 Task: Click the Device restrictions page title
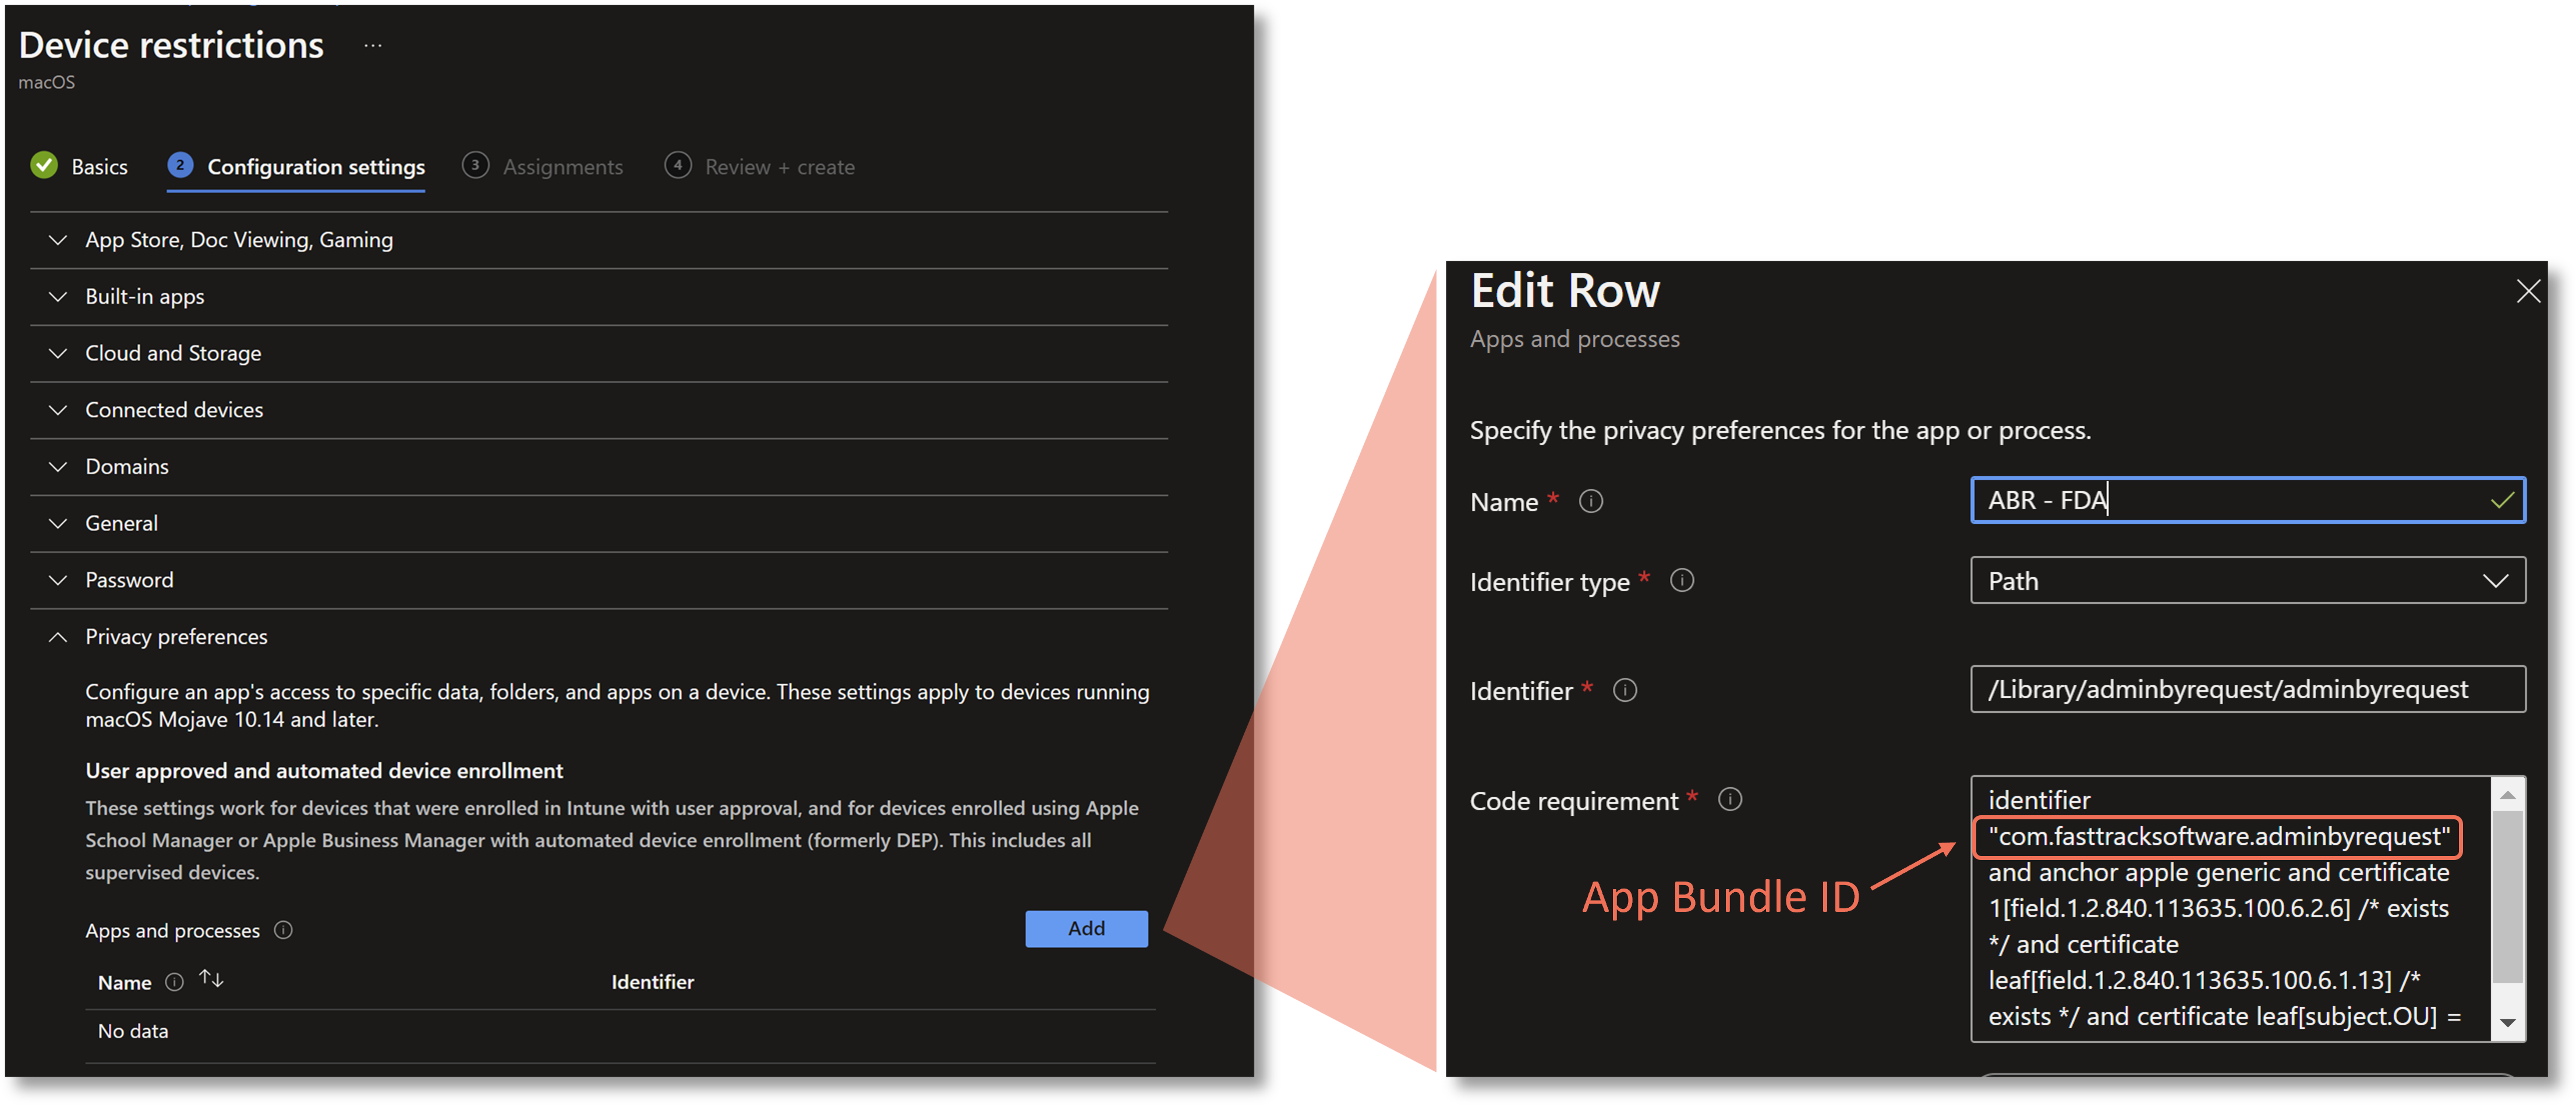click(x=171, y=45)
